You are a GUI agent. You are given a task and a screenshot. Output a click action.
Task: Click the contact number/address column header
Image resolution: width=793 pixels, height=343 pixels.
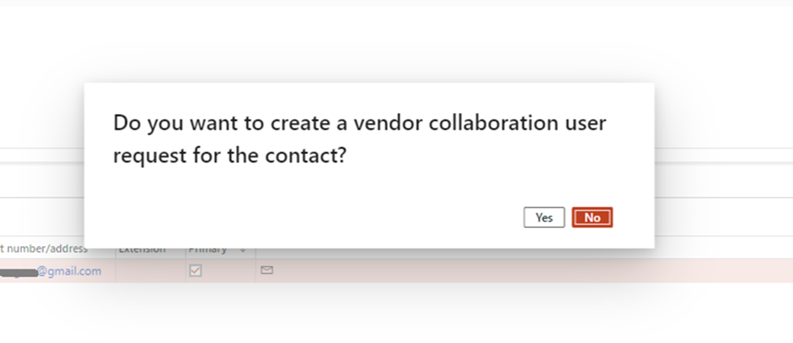(x=44, y=250)
